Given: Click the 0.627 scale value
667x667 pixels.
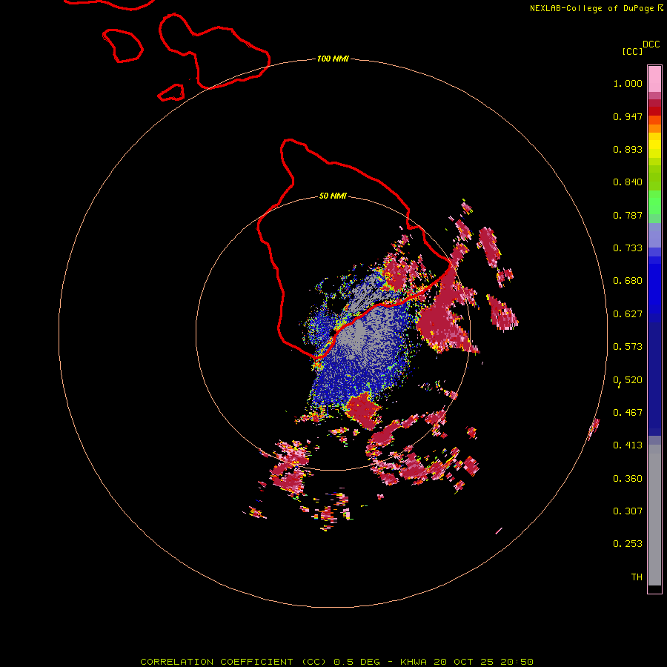Looking at the screenshot, I should (628, 314).
